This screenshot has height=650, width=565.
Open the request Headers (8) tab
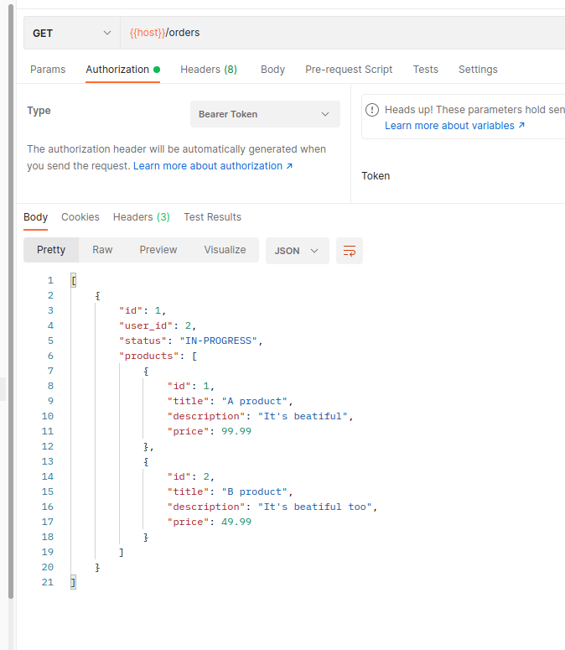click(209, 70)
